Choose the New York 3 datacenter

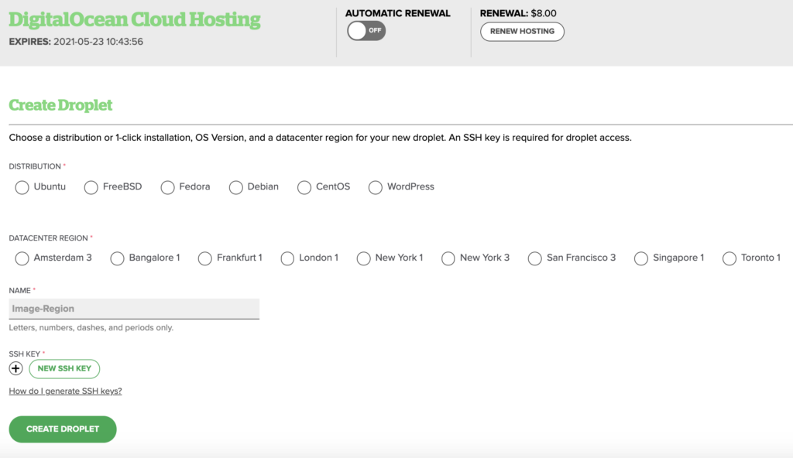(448, 258)
